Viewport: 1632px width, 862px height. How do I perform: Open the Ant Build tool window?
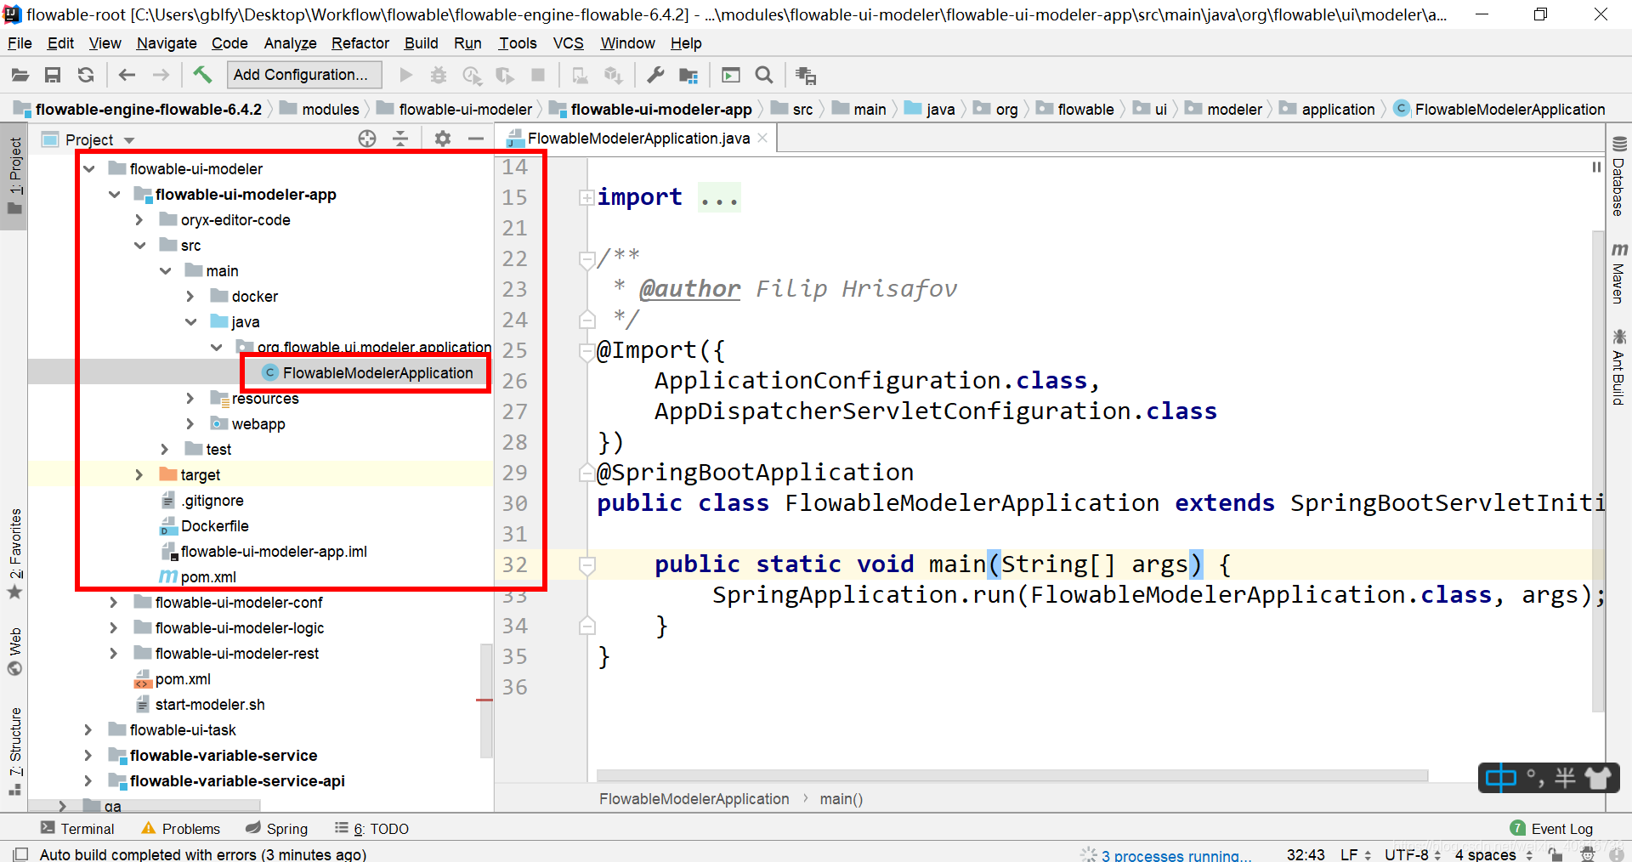1618,367
